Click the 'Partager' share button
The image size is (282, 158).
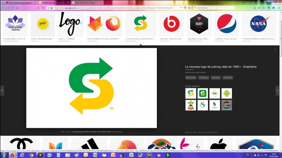[227, 78]
